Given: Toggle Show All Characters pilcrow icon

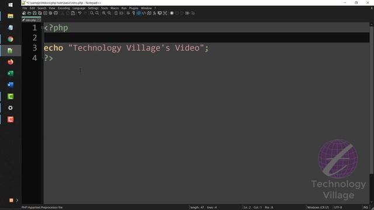Looking at the screenshot, I should 133,13.
